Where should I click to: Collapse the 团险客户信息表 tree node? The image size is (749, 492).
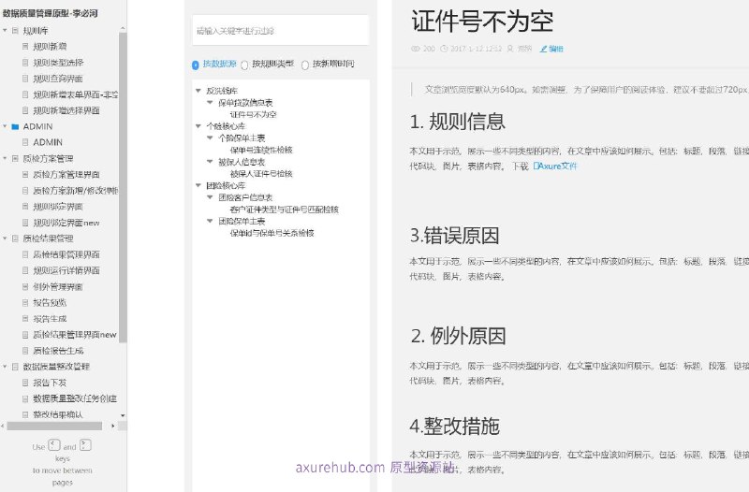coord(210,197)
